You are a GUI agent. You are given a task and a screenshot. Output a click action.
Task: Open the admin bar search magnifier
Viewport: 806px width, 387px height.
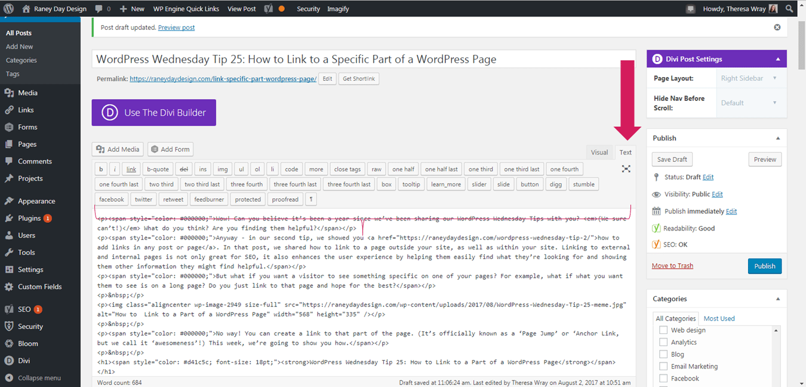click(x=789, y=8)
